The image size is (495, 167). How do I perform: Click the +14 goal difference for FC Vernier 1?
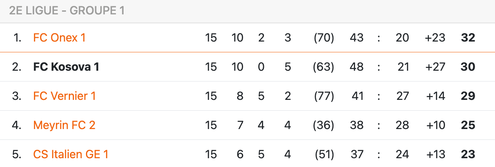(435, 96)
